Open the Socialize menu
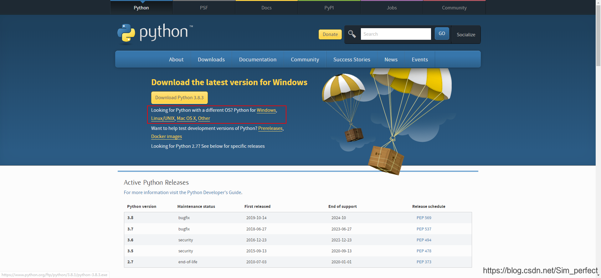The height and width of the screenshot is (278, 601). 466,34
